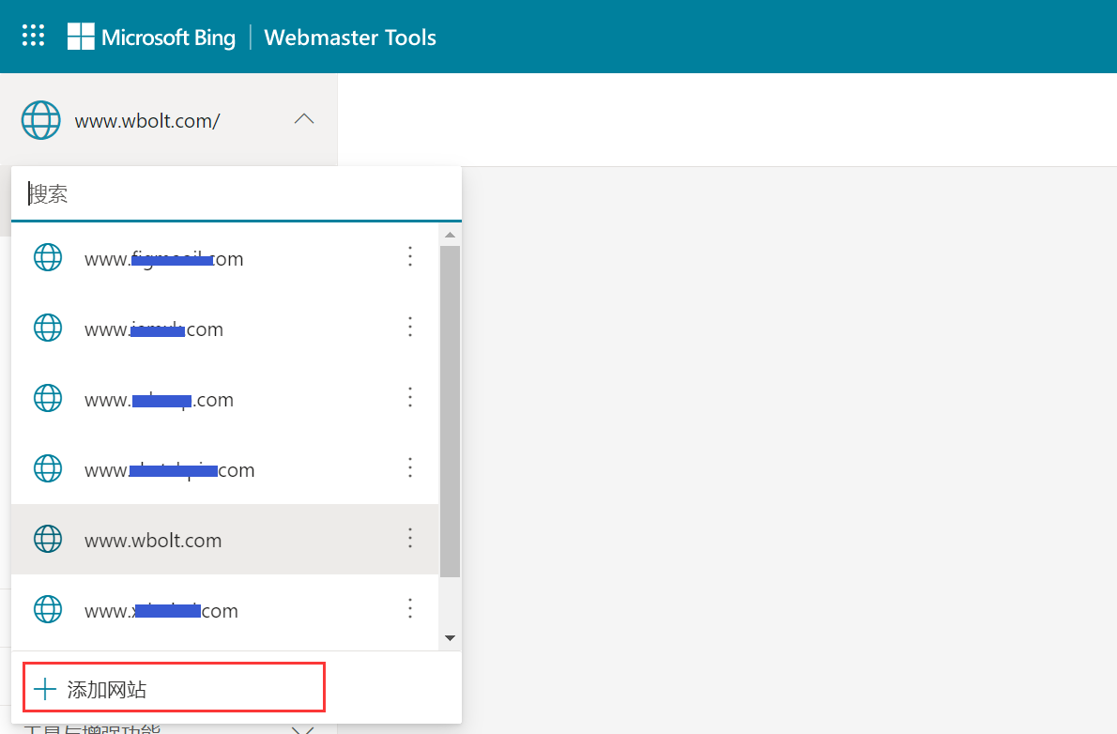Click the plus icon beside 添加网站
1117x734 pixels.
[x=45, y=690]
